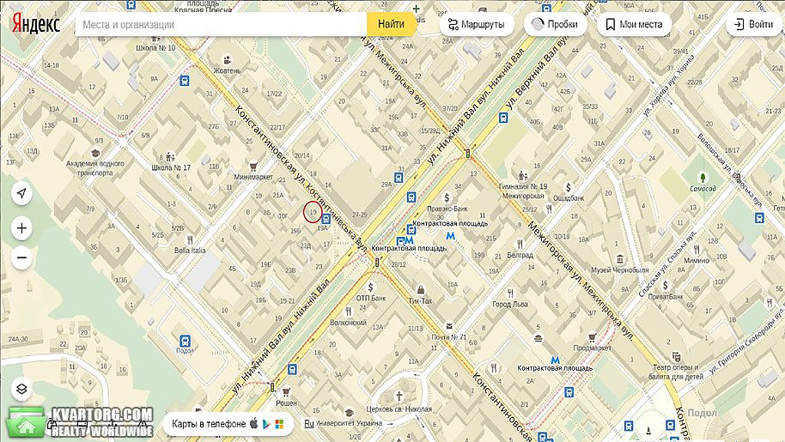
Task: Click the Apple App Store icon
Action: (254, 423)
